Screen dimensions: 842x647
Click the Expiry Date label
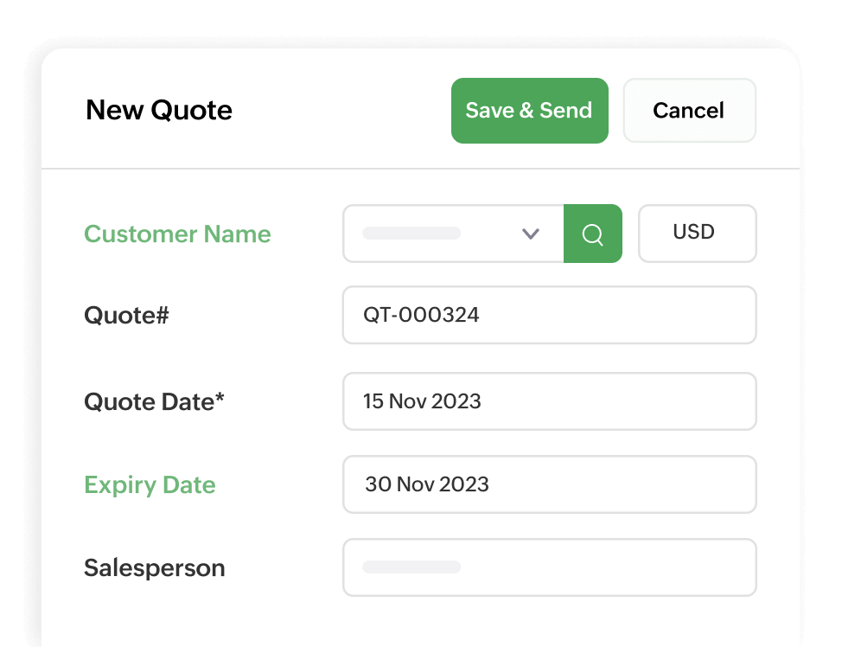click(x=149, y=485)
